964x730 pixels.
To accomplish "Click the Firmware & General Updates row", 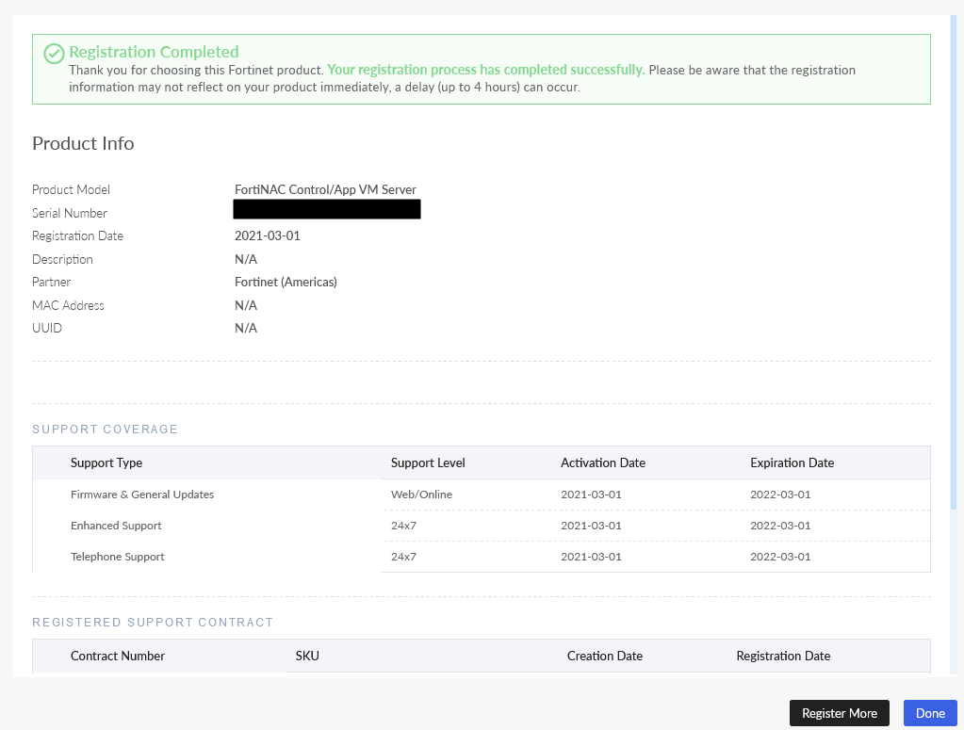I will 141,495.
